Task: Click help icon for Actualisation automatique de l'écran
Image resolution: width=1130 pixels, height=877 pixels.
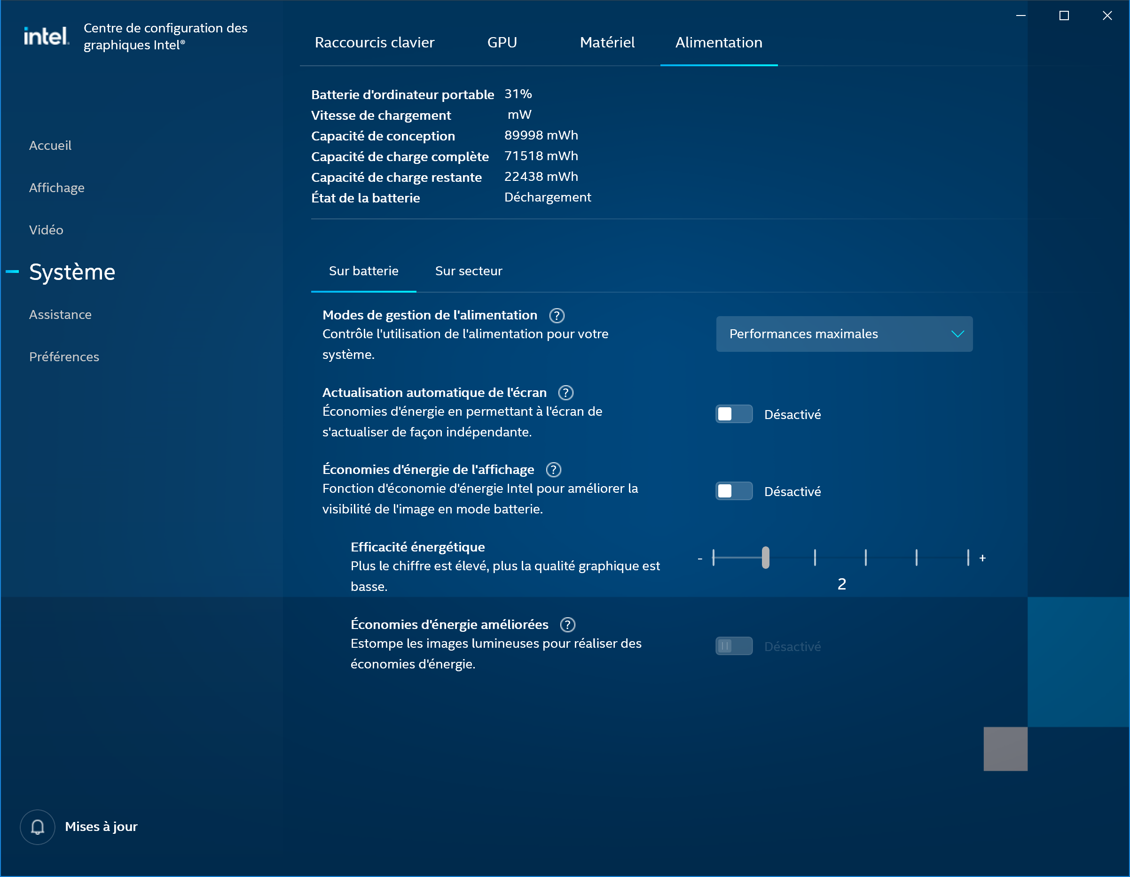Action: click(566, 393)
